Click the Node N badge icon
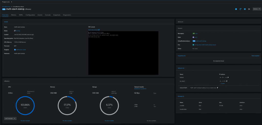The width and height of the screenshot is (262, 125). 193,37
